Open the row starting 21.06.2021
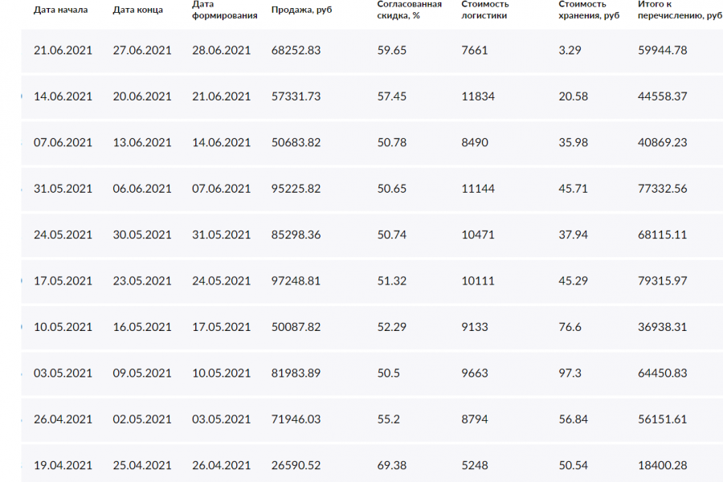The image size is (723, 482). (x=63, y=50)
